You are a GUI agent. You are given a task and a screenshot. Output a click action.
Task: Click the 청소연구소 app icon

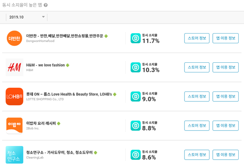tap(14, 155)
